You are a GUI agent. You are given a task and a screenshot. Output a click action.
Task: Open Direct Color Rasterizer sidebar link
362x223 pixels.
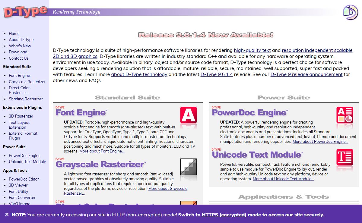click(19, 90)
